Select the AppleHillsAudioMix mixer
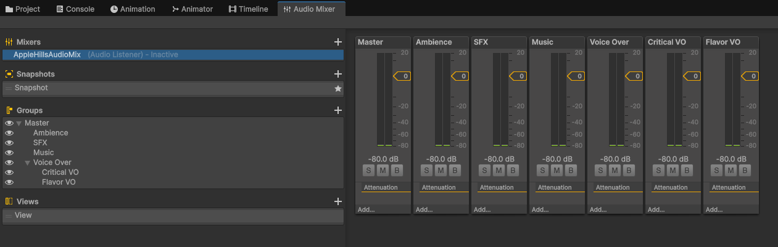The height and width of the screenshot is (247, 778). (x=47, y=55)
